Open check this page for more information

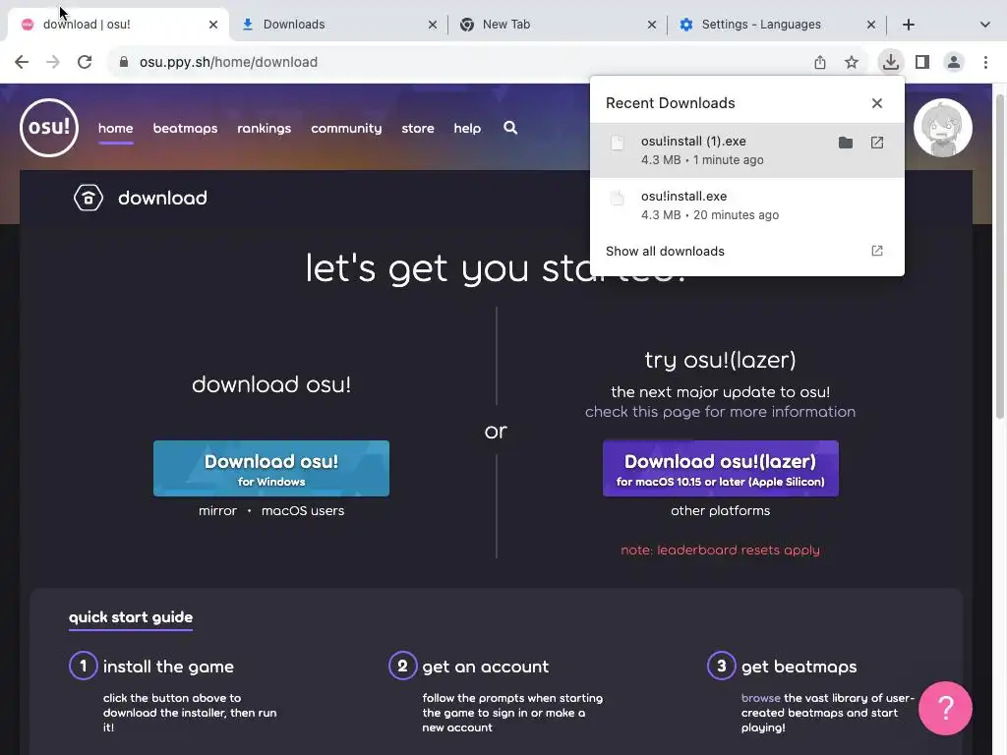point(720,412)
